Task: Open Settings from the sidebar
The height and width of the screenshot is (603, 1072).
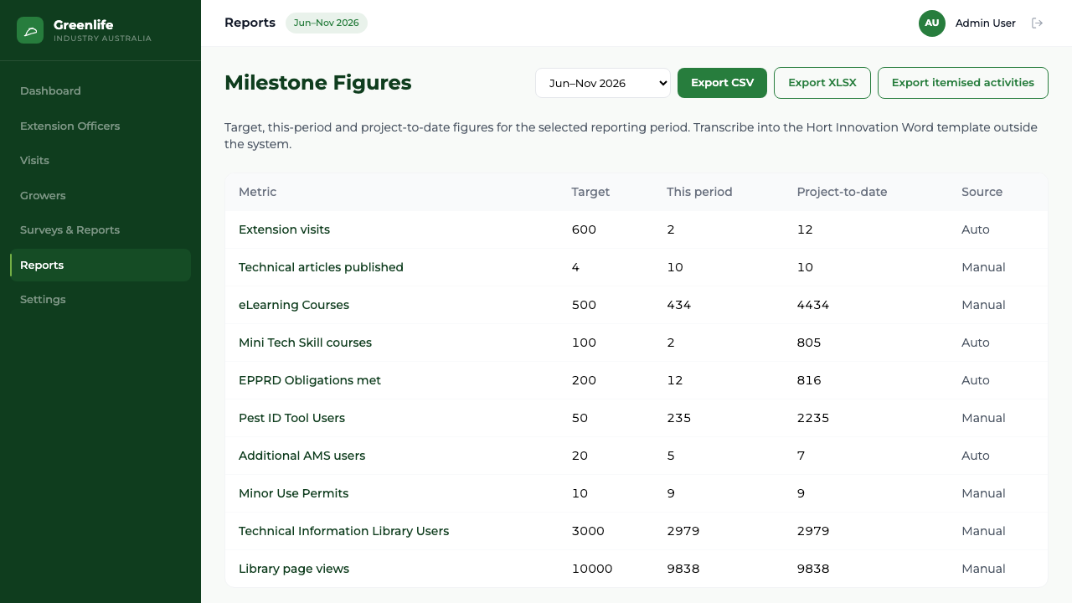Action: pos(100,300)
